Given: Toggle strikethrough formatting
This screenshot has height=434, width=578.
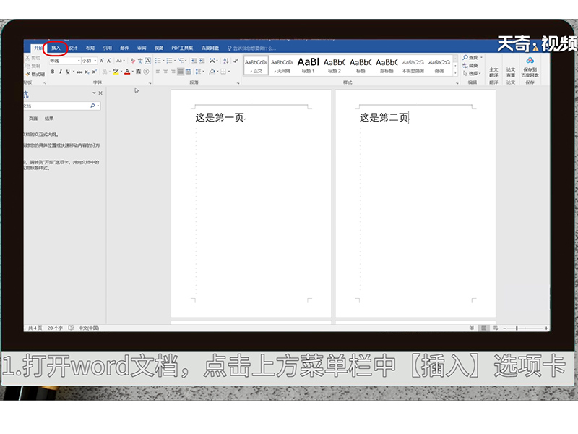Looking at the screenshot, I should coord(79,71).
